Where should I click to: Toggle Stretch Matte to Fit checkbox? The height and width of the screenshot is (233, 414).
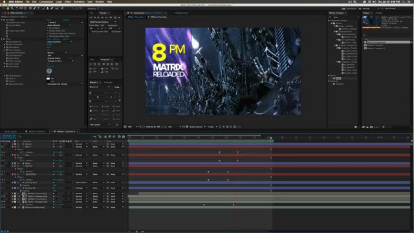[x=48, y=30]
